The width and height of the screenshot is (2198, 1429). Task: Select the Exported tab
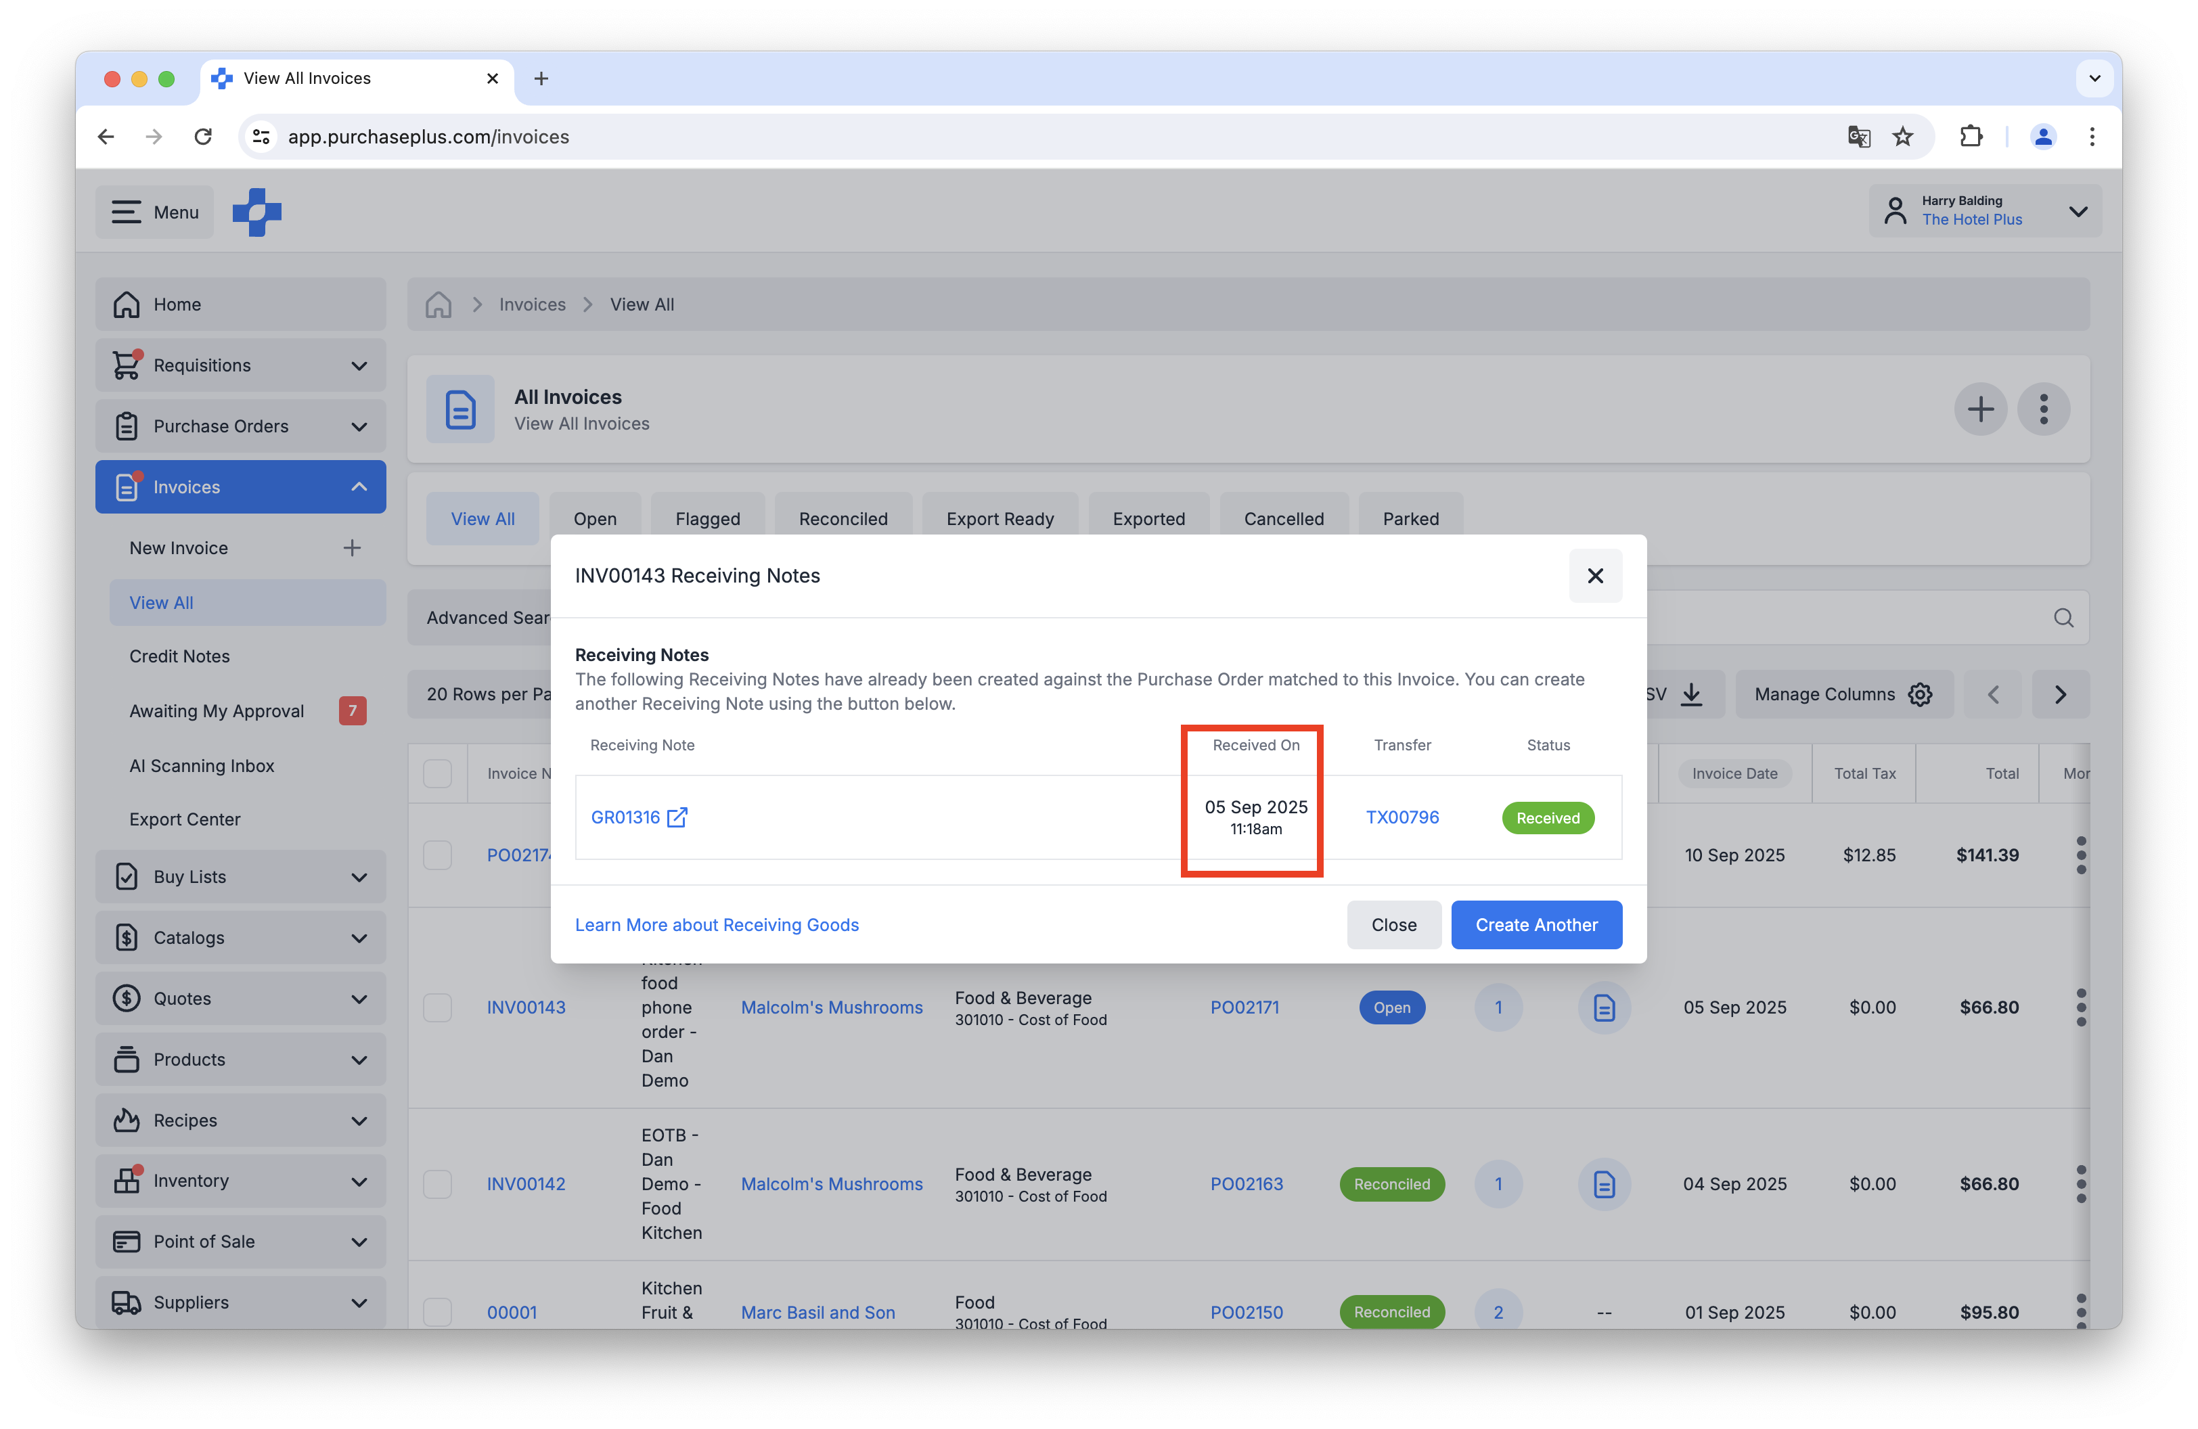(x=1148, y=519)
